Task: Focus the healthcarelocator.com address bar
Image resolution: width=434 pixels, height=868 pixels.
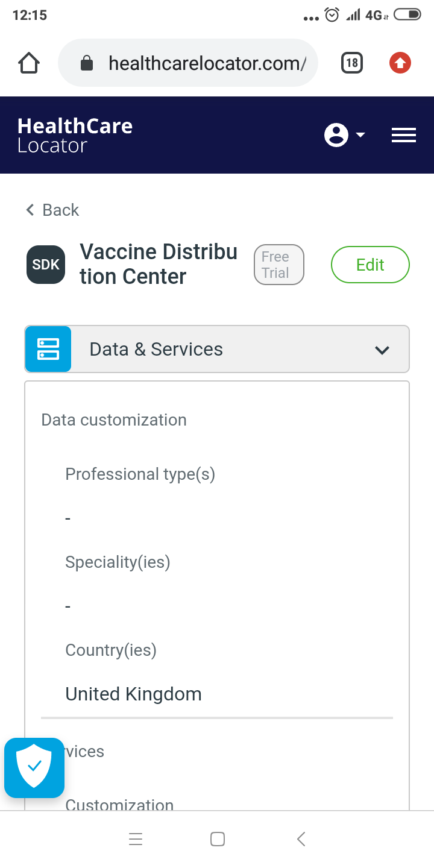Action: pyautogui.click(x=205, y=63)
